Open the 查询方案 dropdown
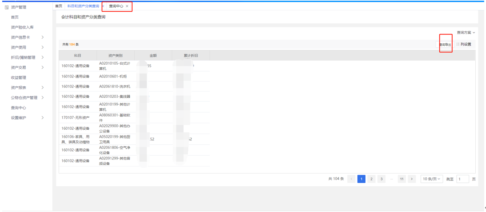The image size is (486, 212). 466,33
